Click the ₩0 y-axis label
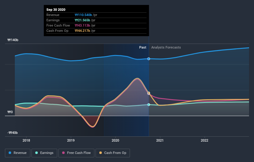 click(x=10, y=112)
